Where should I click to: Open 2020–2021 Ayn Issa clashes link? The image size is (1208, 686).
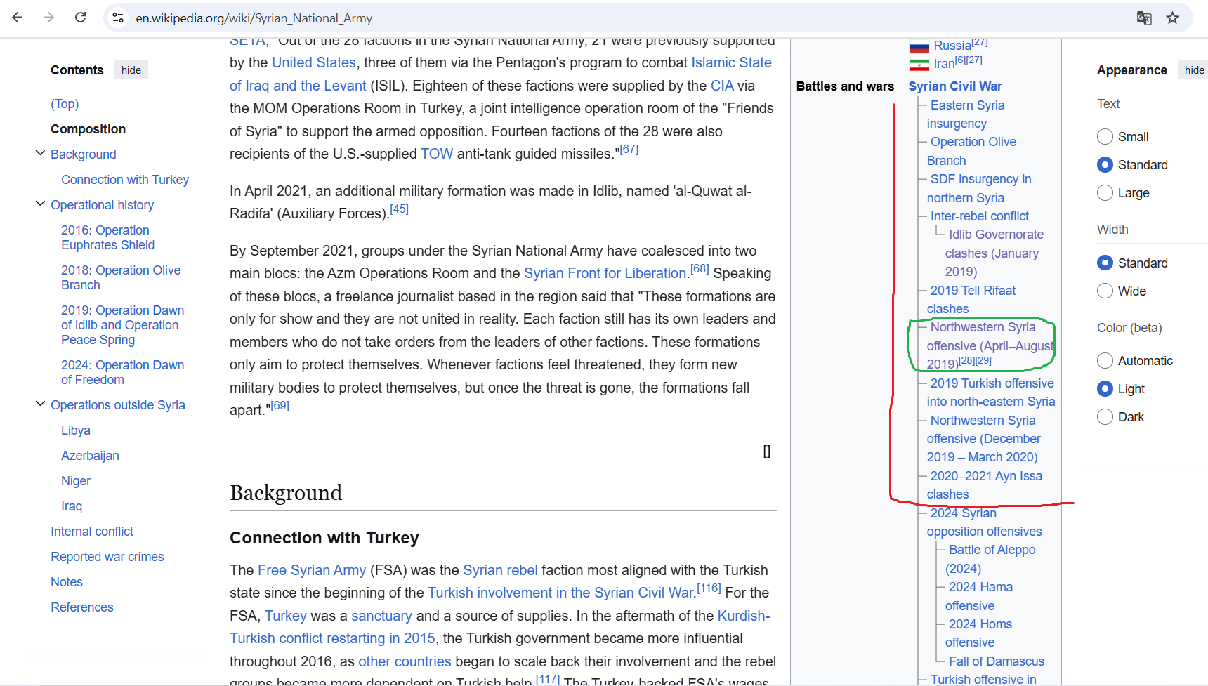coord(985,485)
